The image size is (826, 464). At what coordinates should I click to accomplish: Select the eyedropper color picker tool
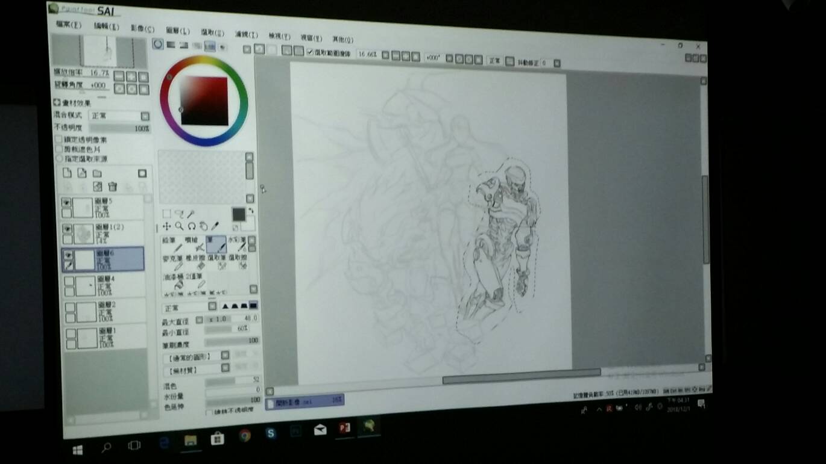click(215, 226)
